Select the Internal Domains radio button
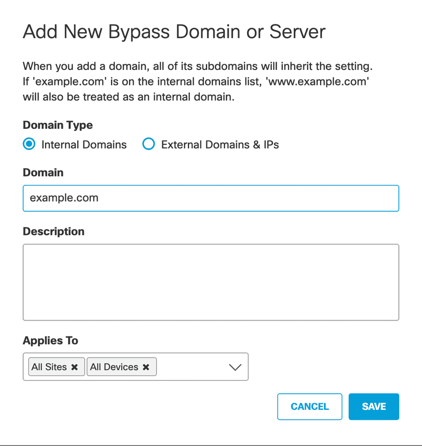 click(30, 145)
